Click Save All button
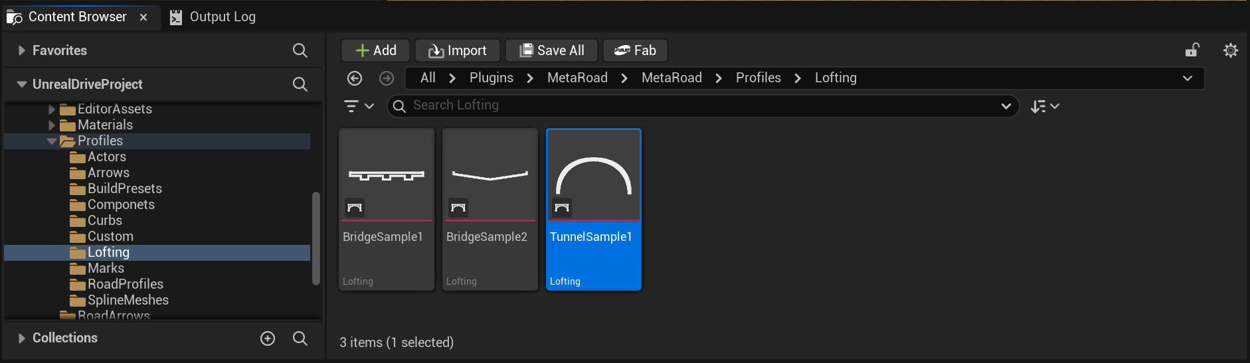 [x=552, y=50]
